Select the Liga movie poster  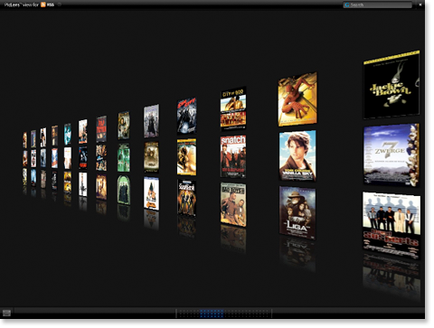[x=297, y=212]
